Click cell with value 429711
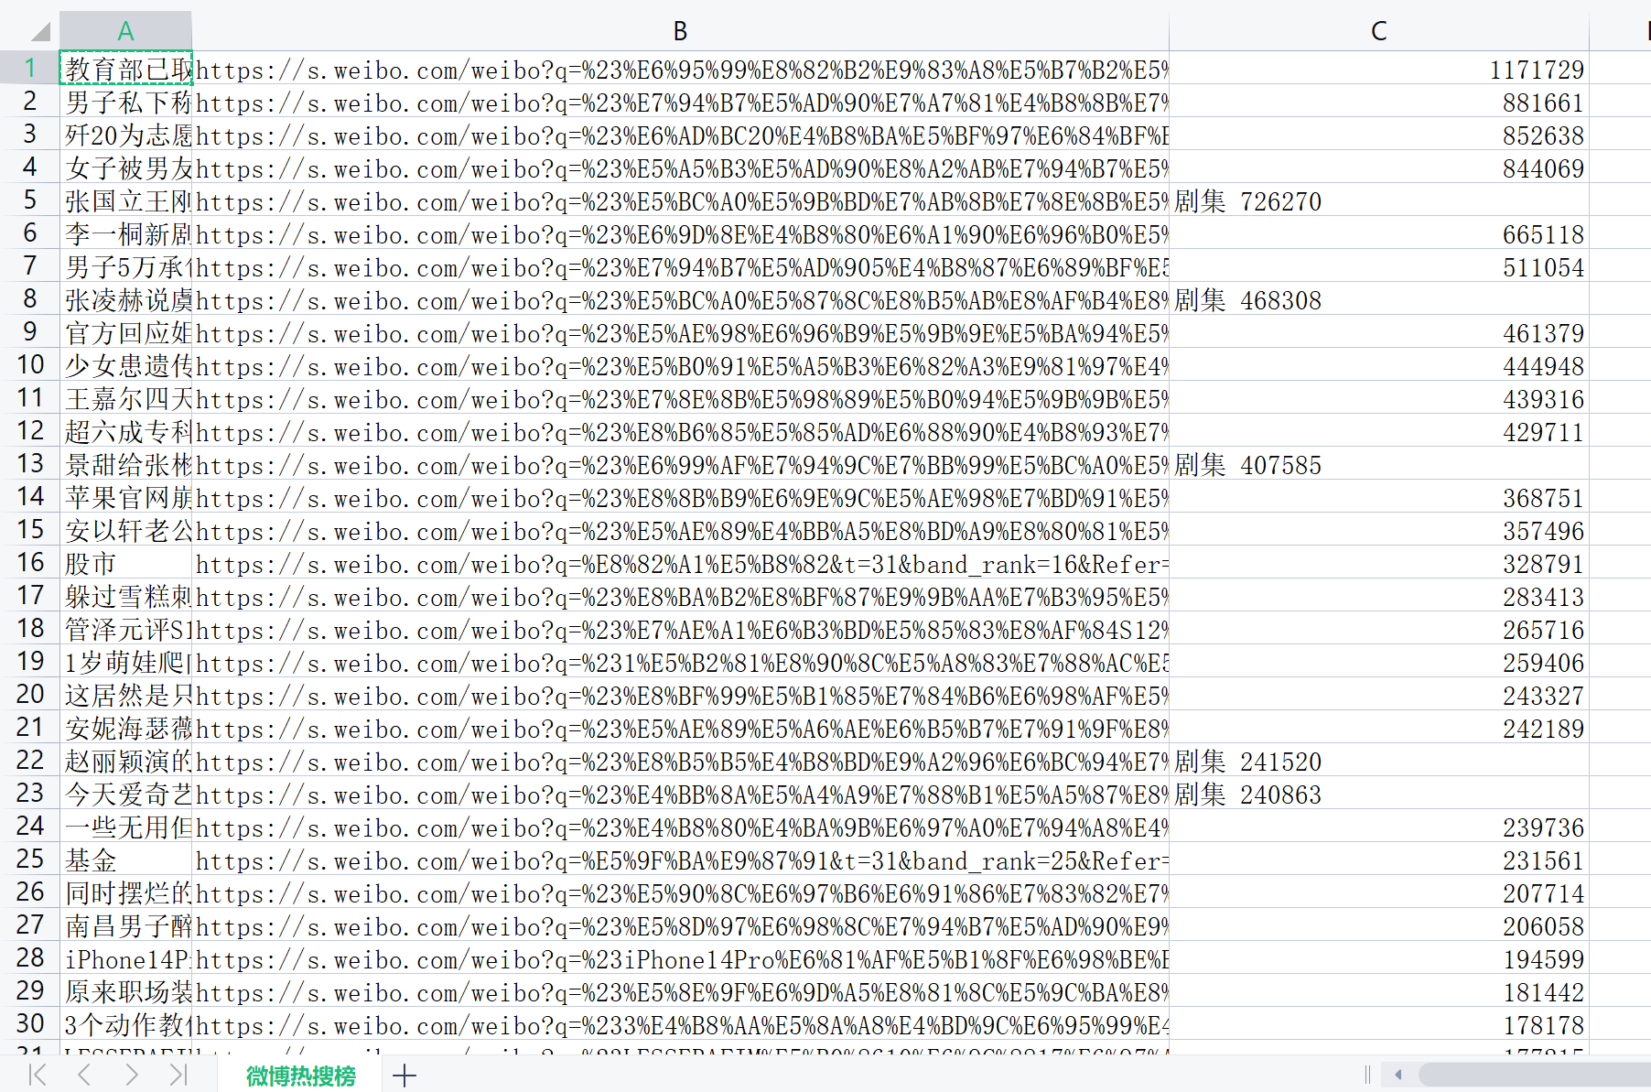Image resolution: width=1651 pixels, height=1092 pixels. tap(1378, 431)
